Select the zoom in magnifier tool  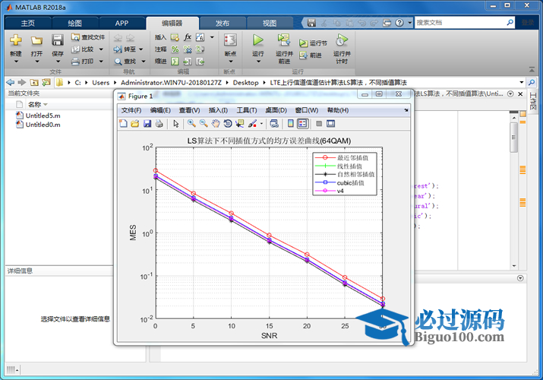[191, 124]
